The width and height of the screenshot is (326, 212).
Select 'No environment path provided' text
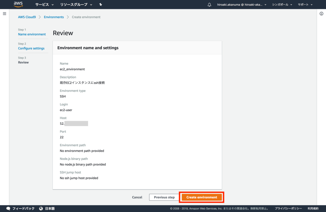click(x=82, y=151)
